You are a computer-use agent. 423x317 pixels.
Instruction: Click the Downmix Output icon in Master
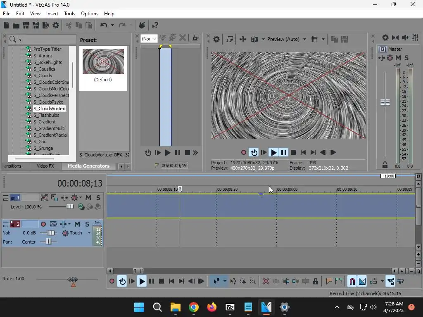click(x=395, y=38)
